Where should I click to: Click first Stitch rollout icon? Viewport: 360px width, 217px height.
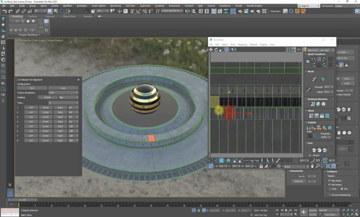coord(312,116)
